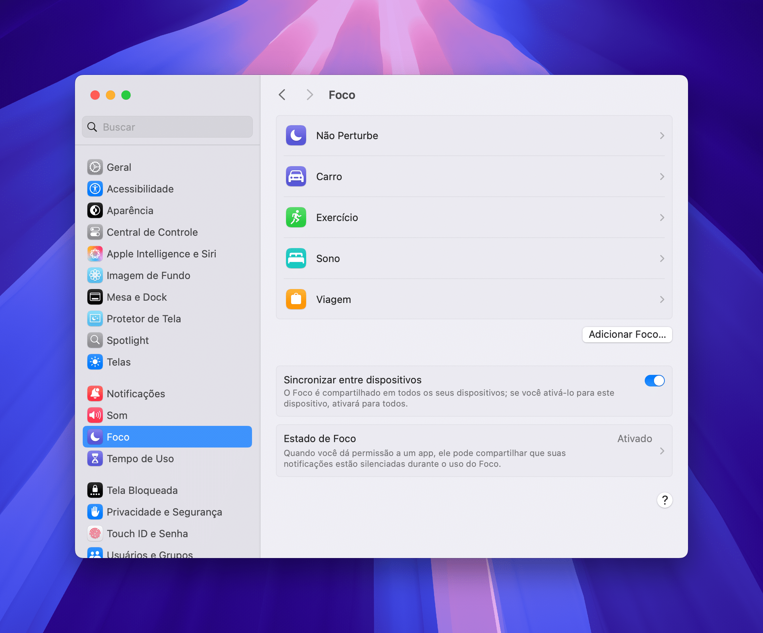Click Adicionar Foco button

coord(626,334)
